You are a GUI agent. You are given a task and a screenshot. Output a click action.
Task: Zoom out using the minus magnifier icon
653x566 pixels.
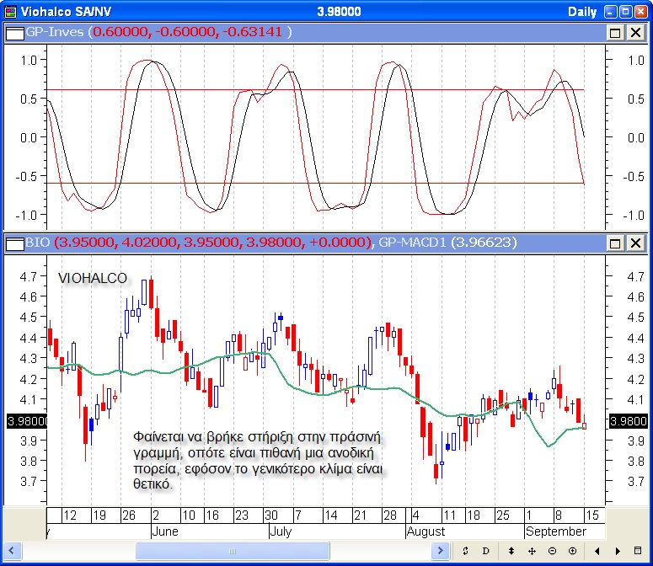pyautogui.click(x=552, y=551)
